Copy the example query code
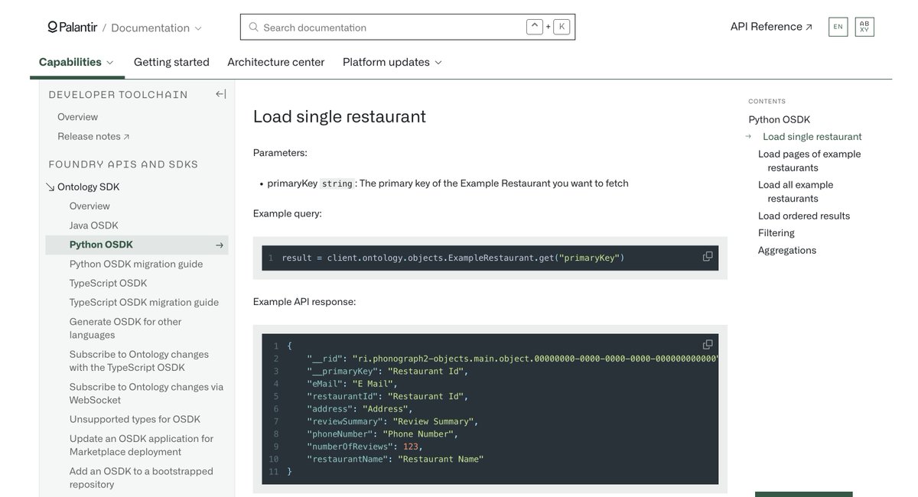The width and height of the screenshot is (918, 497). [708, 257]
